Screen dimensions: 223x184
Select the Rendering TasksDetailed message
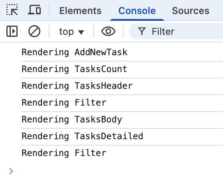82,136
